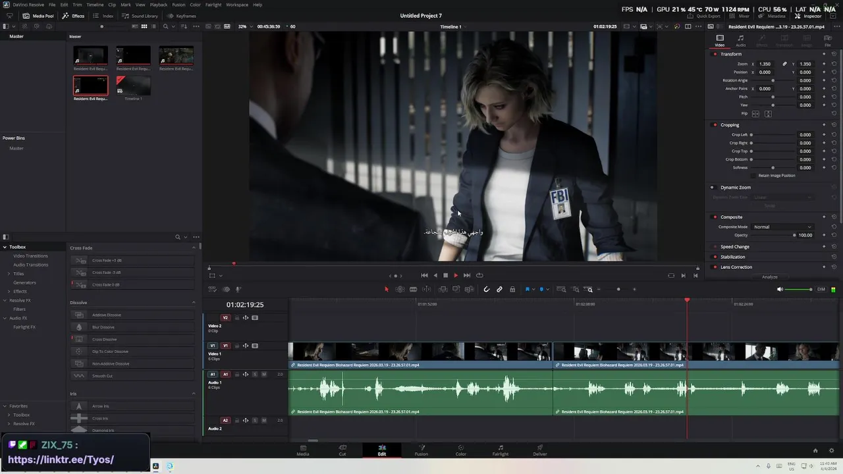Lock the Video 2 track
The height and width of the screenshot is (474, 843).
point(237,317)
